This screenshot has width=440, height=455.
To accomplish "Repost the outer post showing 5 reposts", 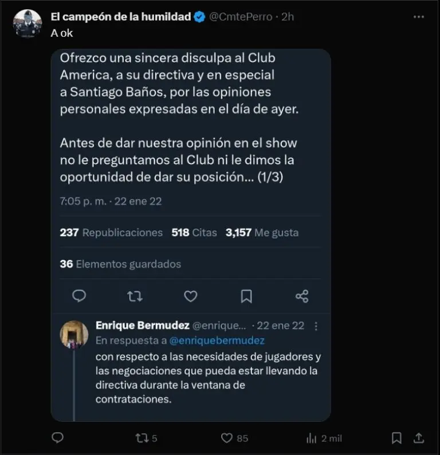I will coord(141,438).
